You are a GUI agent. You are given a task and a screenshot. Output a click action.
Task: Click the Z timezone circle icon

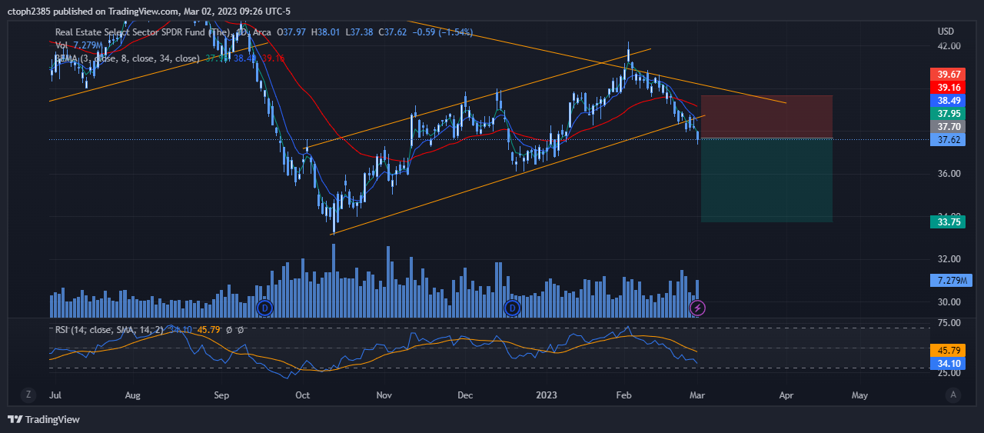tap(28, 395)
